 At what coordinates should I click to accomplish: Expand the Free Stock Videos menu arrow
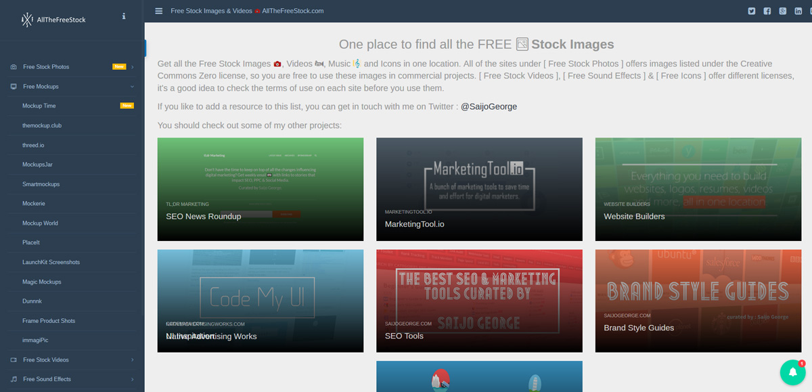(x=133, y=360)
